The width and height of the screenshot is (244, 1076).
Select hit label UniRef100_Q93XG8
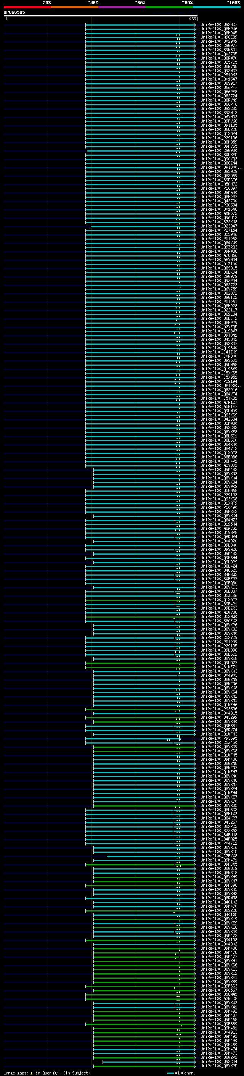(x=219, y=499)
